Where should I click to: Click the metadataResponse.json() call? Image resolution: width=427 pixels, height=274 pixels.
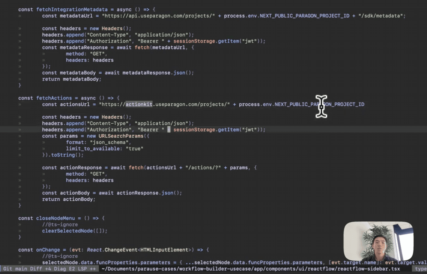point(158,73)
